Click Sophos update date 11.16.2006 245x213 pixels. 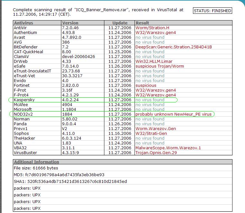120,134
